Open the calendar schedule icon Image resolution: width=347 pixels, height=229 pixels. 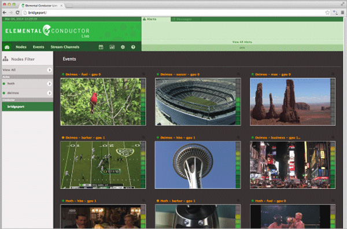(x=101, y=47)
